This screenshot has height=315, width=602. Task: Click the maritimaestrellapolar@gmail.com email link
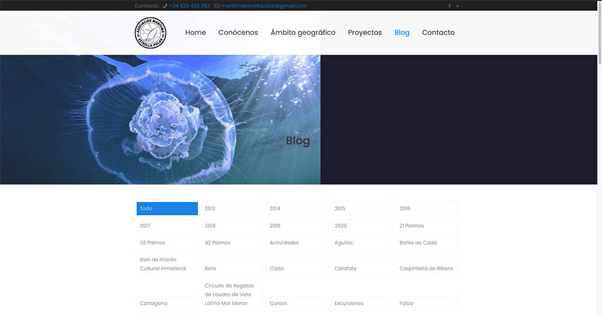pos(263,6)
